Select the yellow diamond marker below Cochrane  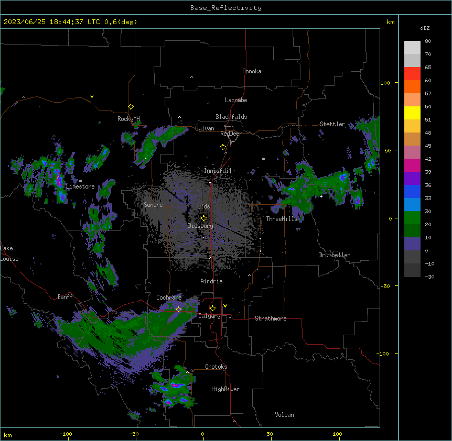click(179, 309)
